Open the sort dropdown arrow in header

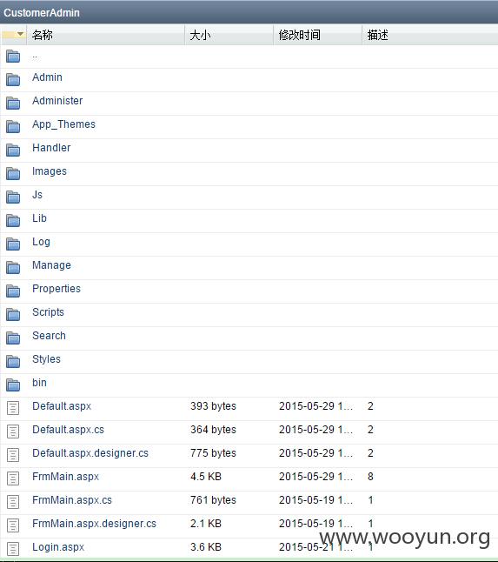[20, 34]
